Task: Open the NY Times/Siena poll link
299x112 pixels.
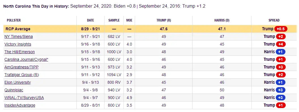Action: pos(18,36)
